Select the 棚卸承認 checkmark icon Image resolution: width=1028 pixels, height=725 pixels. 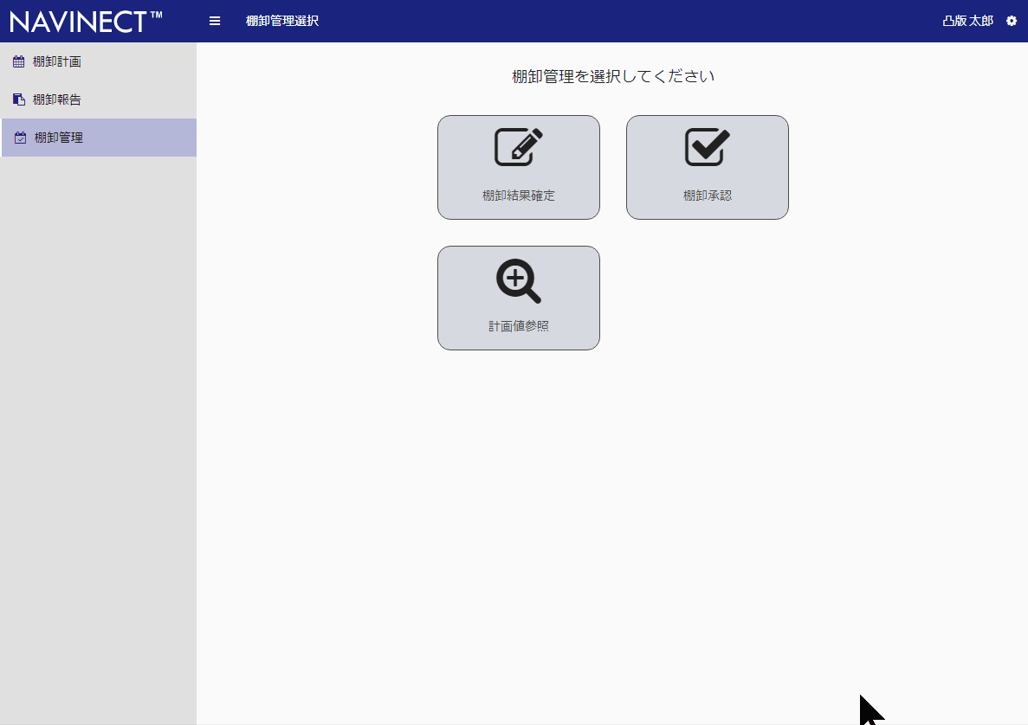click(707, 146)
